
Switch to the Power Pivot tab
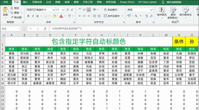(x=127, y=2)
